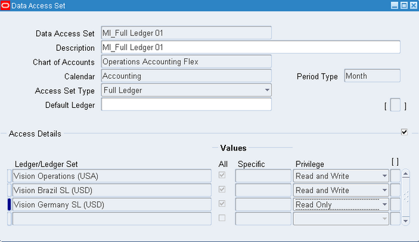419x242 pixels.
Task: Open Read Only privilege dropdown for Germany
Action: (385, 205)
